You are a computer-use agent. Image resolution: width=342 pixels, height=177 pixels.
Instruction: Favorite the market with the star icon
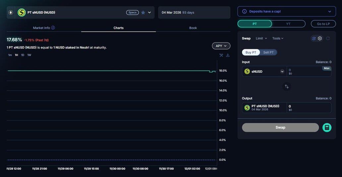click(x=143, y=13)
